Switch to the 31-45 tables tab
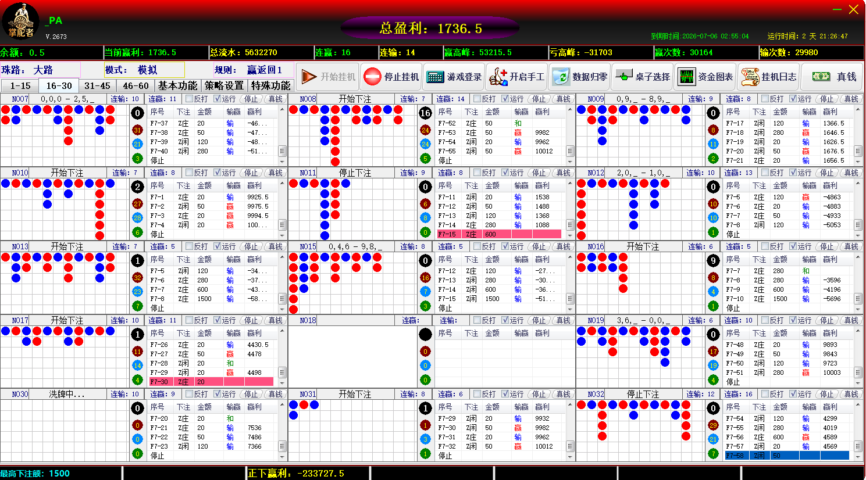 (x=97, y=85)
